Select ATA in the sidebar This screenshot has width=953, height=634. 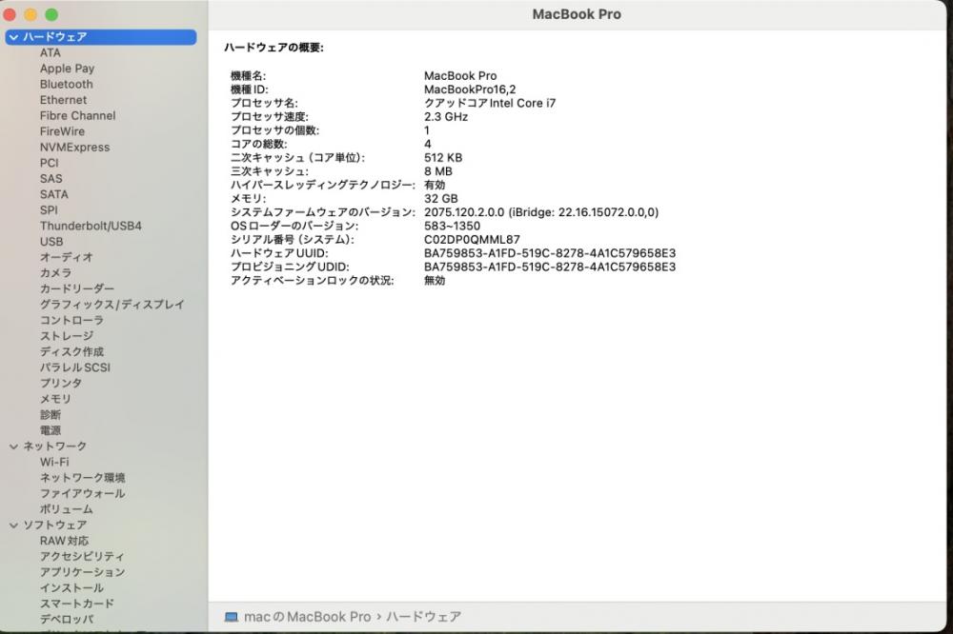pos(51,53)
